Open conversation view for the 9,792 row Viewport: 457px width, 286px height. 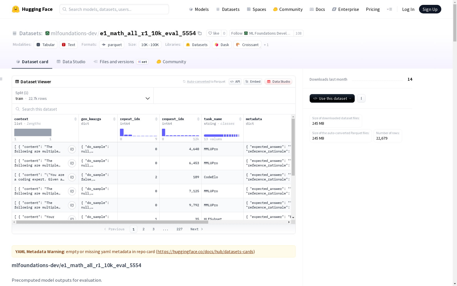click(x=72, y=205)
